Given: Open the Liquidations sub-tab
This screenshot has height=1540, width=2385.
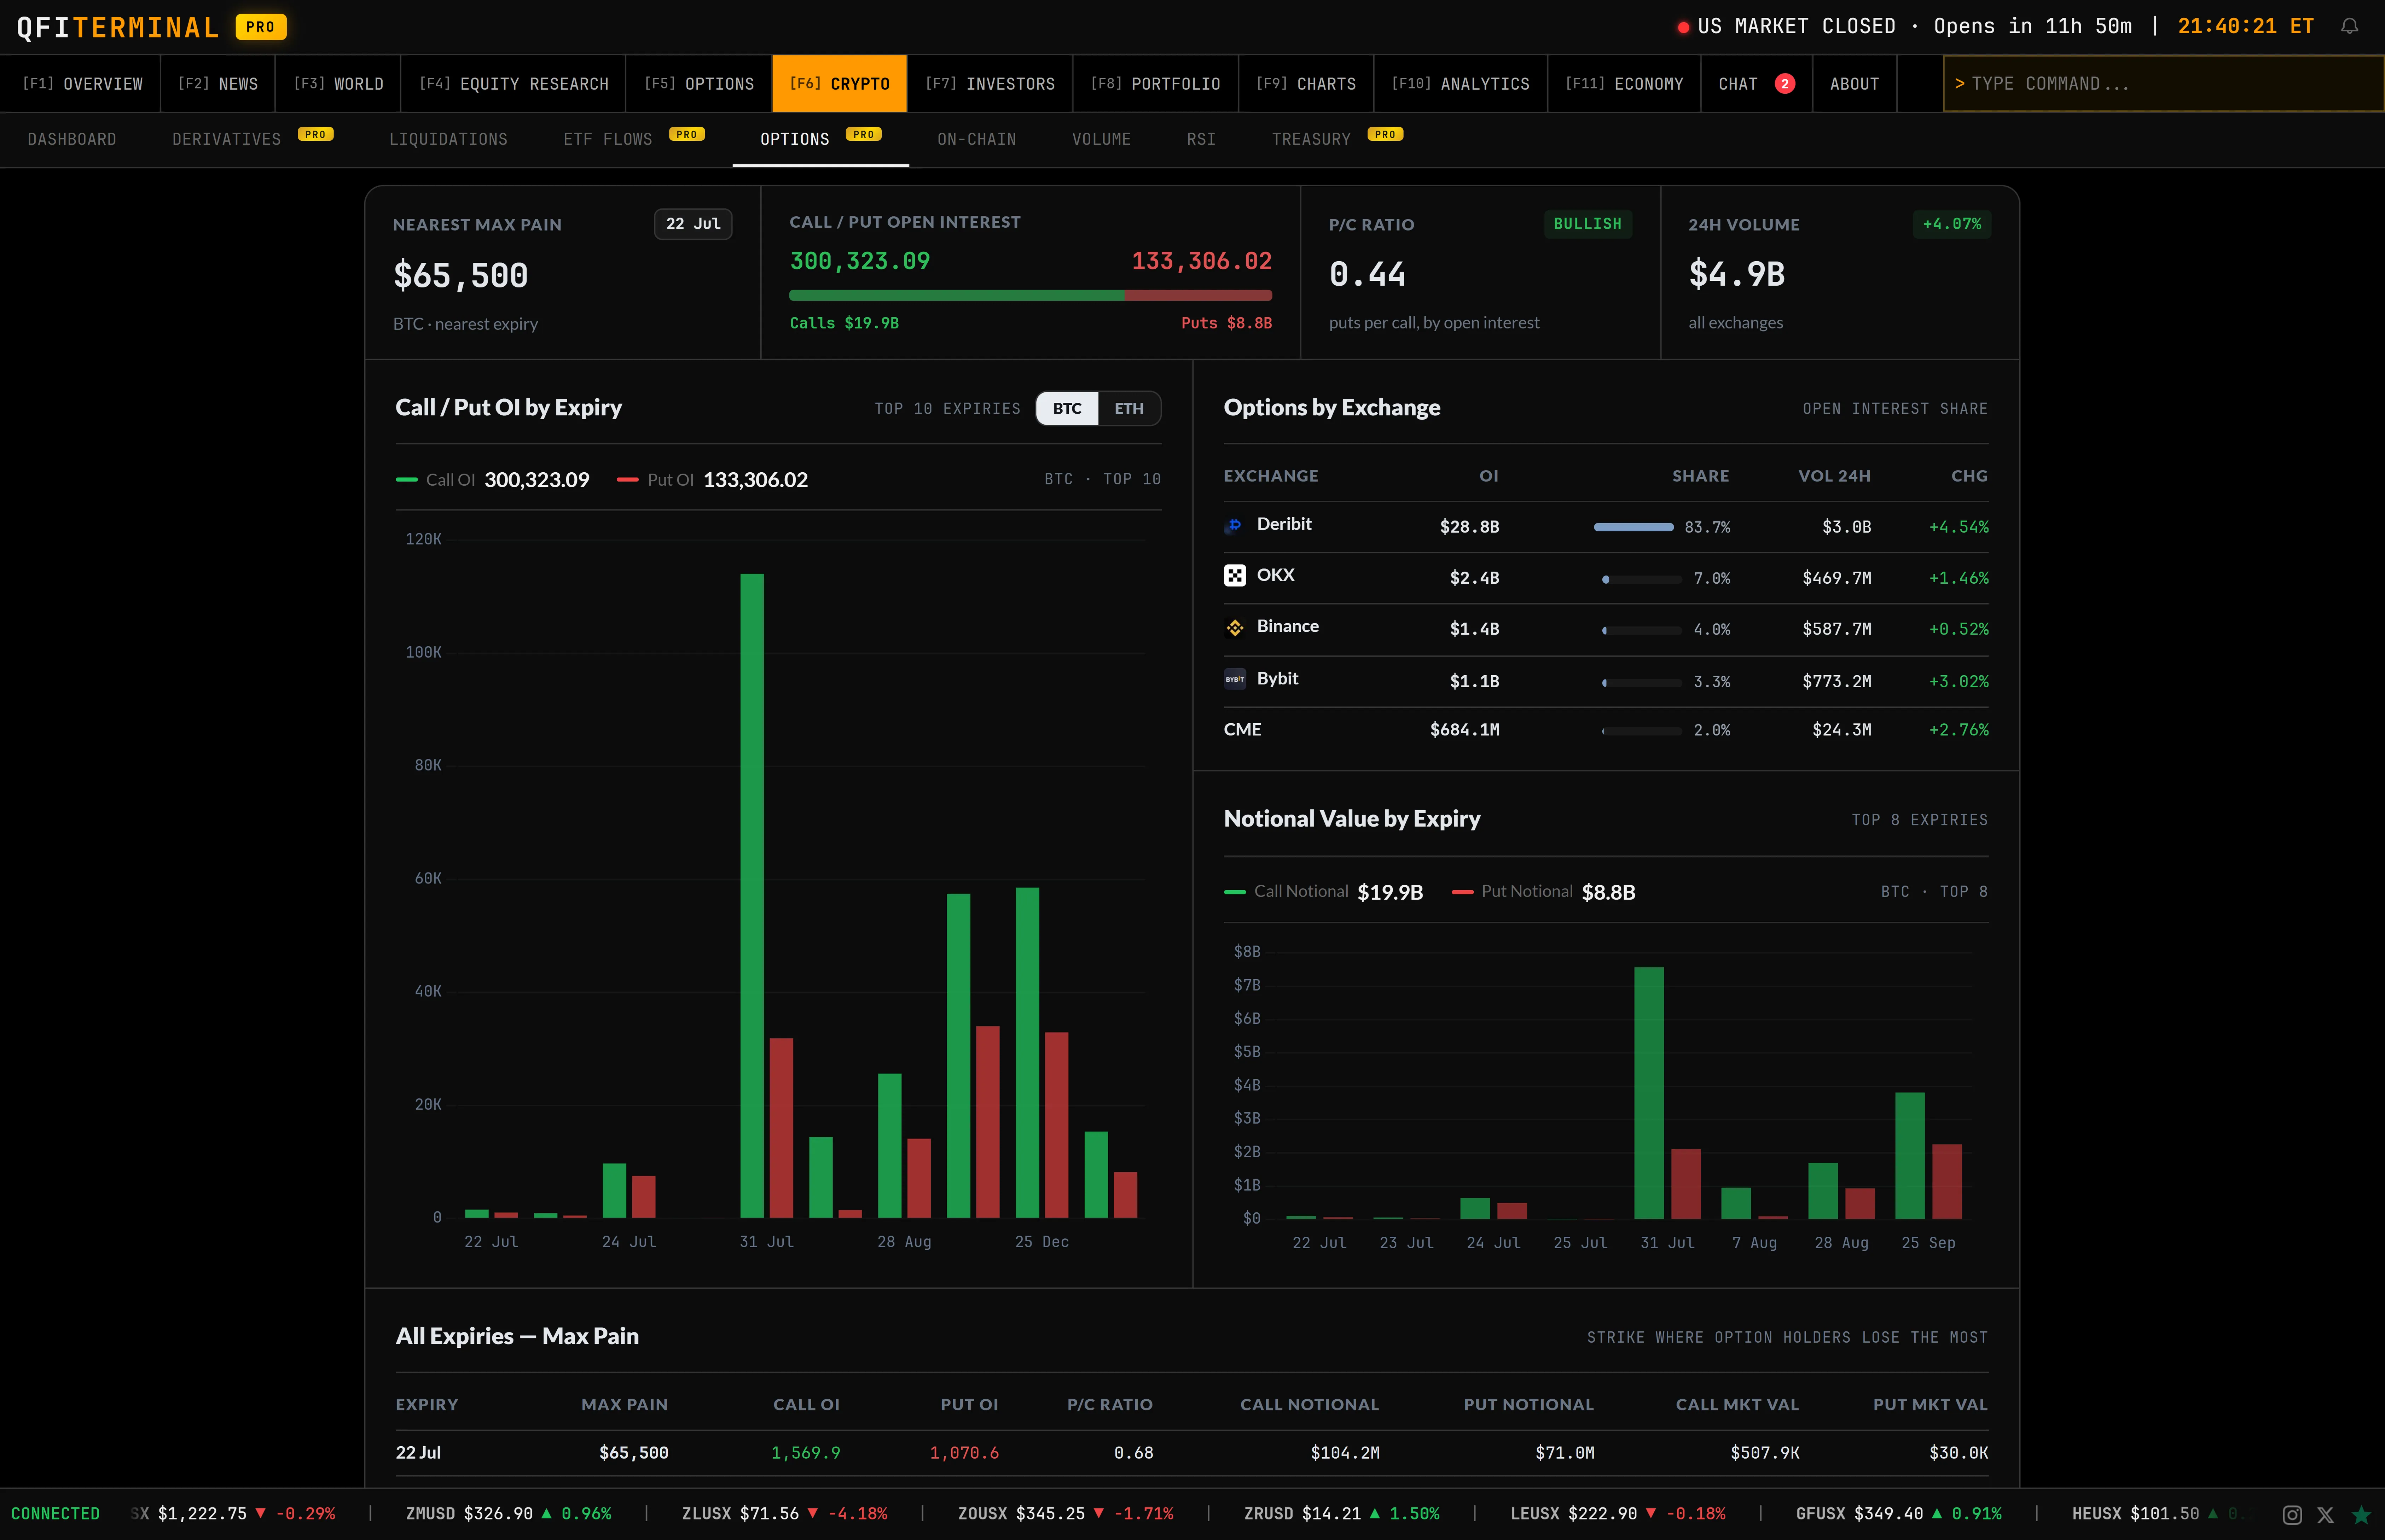Looking at the screenshot, I should [x=448, y=139].
